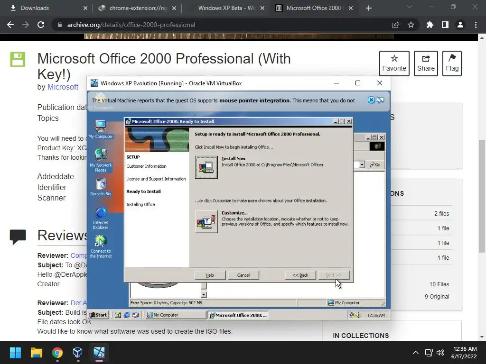486x364 pixels.
Task: Click host volume icon in system tray
Action: [x=440, y=353]
